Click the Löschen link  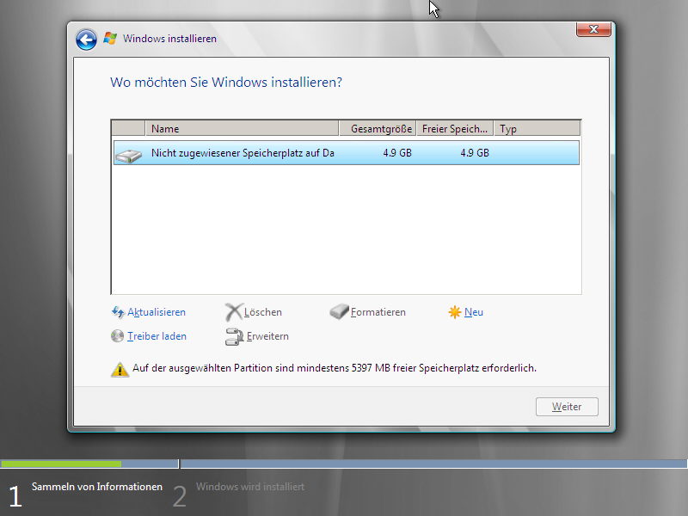(263, 312)
